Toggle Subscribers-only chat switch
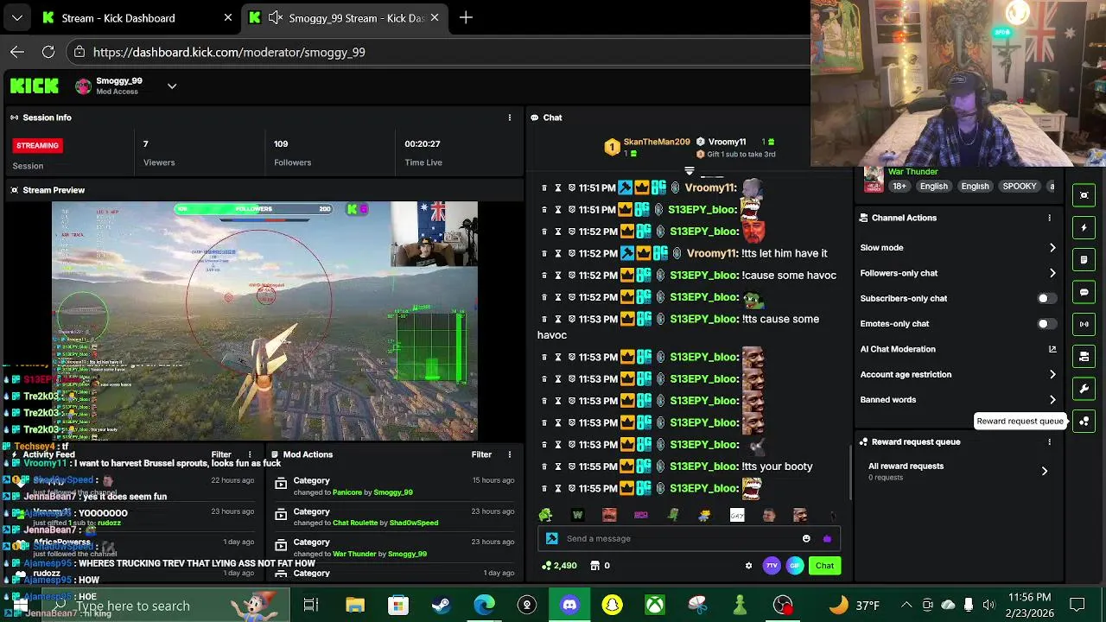1106x622 pixels. tap(1046, 298)
